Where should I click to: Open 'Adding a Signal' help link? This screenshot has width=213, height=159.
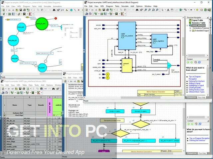pyautogui.click(x=194, y=83)
